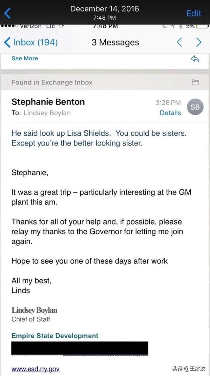Go back to Inbox (194)
This screenshot has width=210, height=376.
(x=31, y=42)
